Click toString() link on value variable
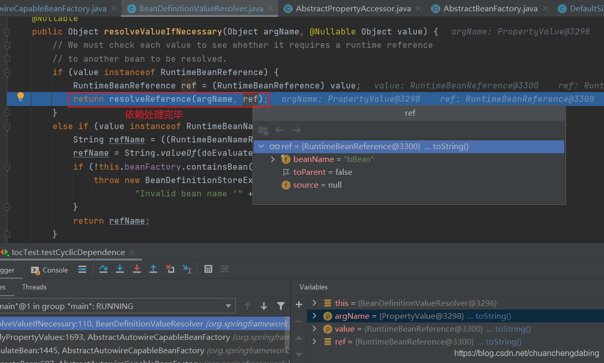Image resolution: width=604 pixels, height=363 pixels. [x=512, y=329]
